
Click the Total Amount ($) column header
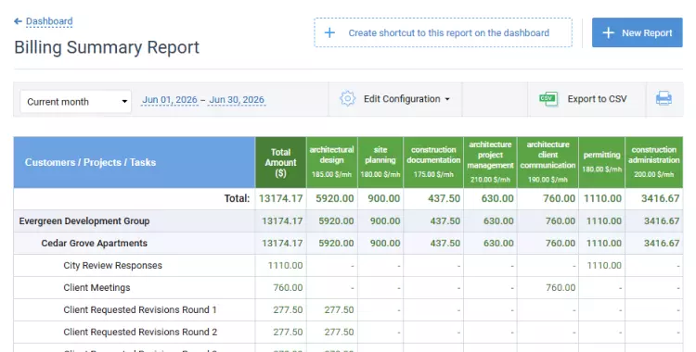tap(280, 162)
